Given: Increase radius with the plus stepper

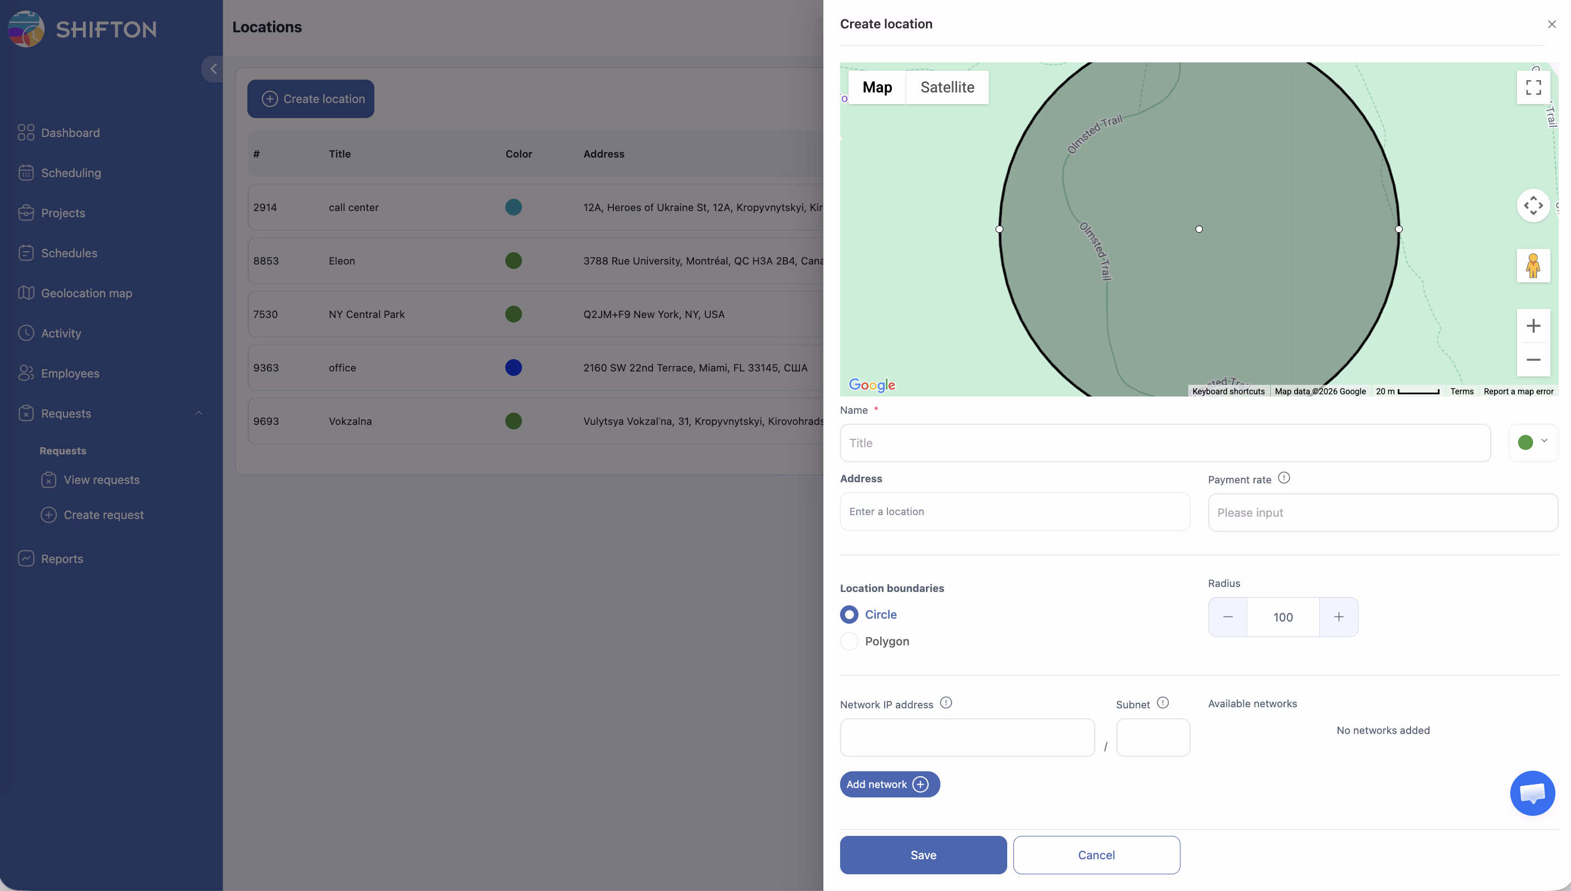Looking at the screenshot, I should tap(1339, 617).
